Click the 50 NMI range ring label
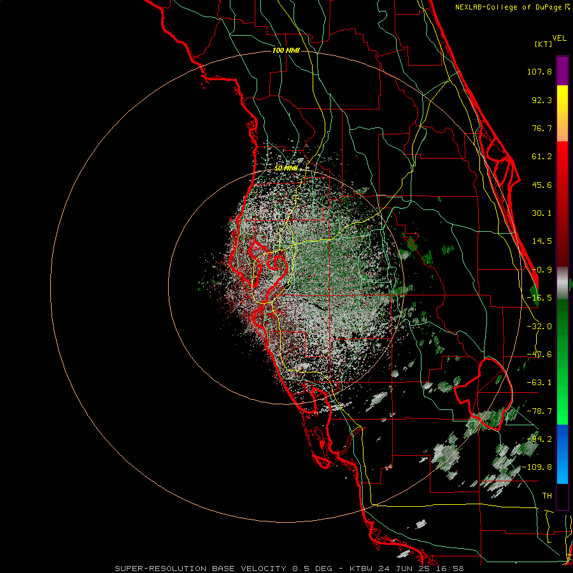The height and width of the screenshot is (573, 573). pos(285,168)
